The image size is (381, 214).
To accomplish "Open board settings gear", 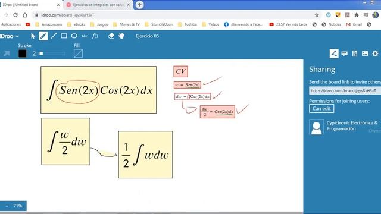I will [x=375, y=53].
